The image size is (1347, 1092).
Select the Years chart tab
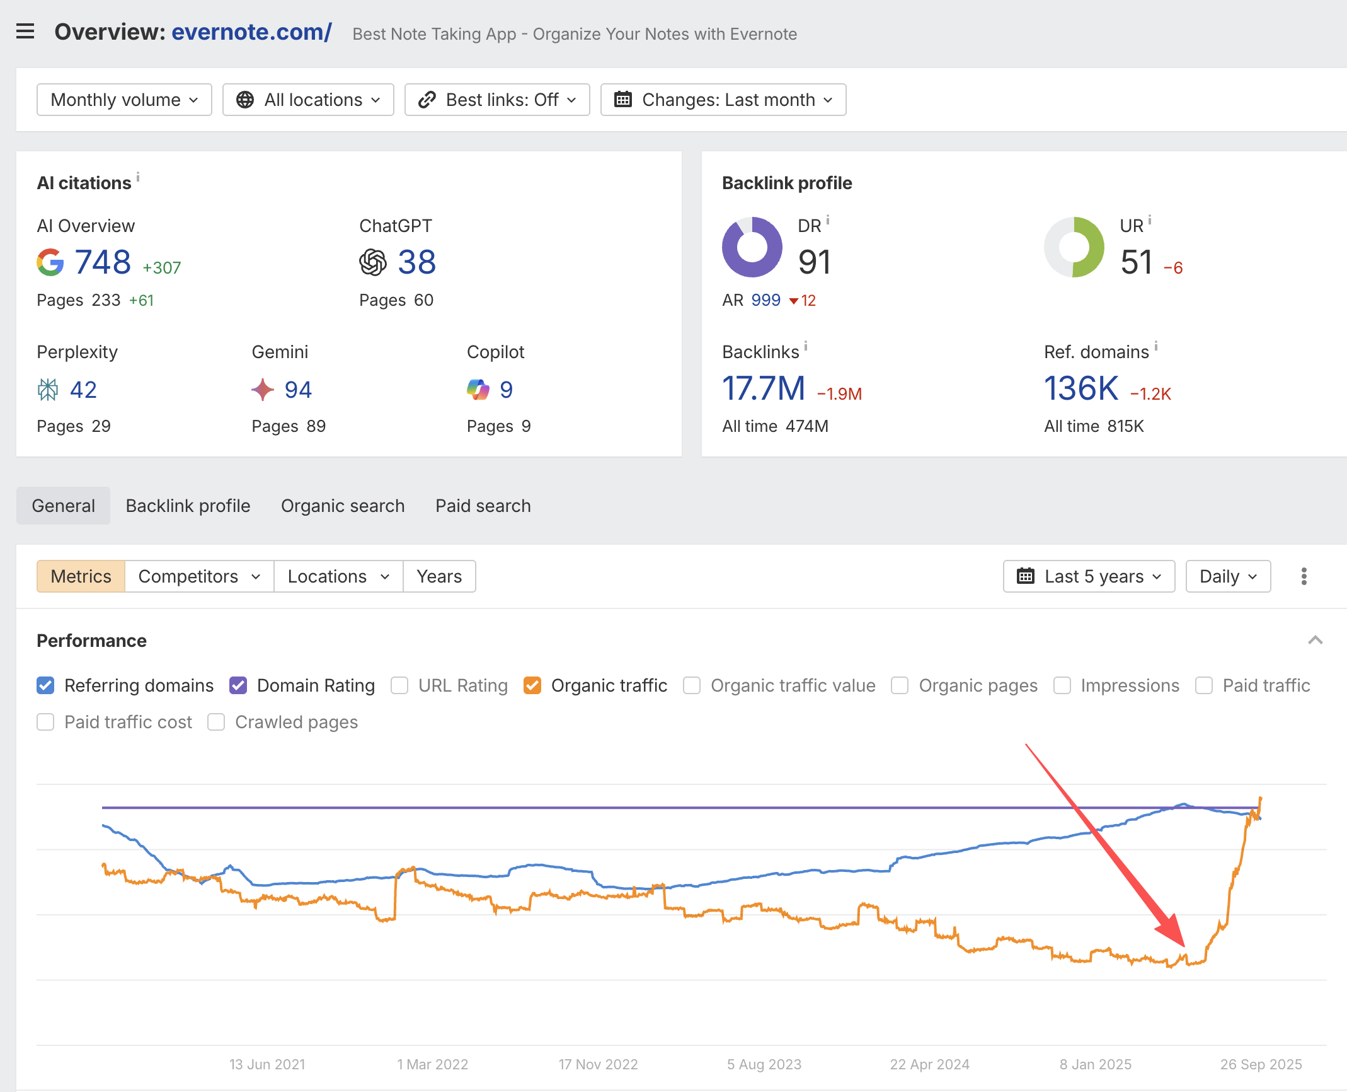tap(439, 576)
